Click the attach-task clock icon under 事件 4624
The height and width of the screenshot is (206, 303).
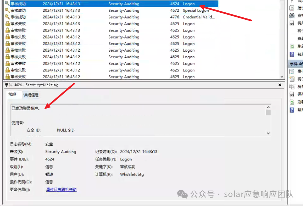point(292,79)
